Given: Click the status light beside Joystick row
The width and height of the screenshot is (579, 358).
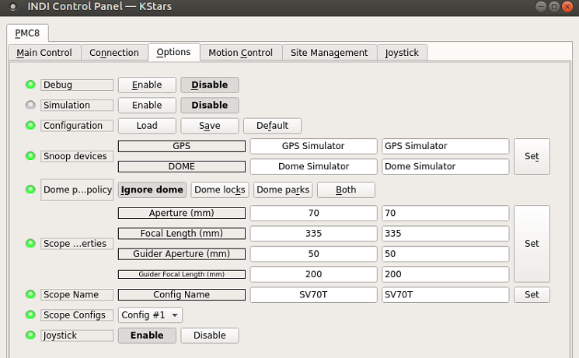Looking at the screenshot, I should 30,335.
